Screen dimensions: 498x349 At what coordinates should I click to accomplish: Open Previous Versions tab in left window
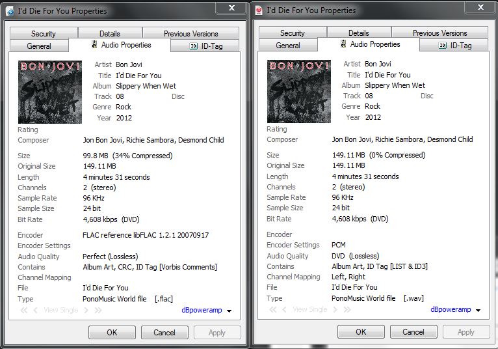(x=191, y=33)
